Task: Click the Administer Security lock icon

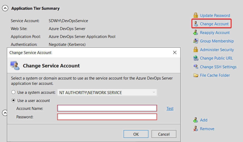Action: click(x=196, y=50)
